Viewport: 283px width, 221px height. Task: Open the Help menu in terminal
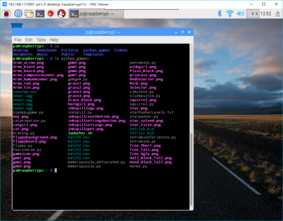point(54,40)
